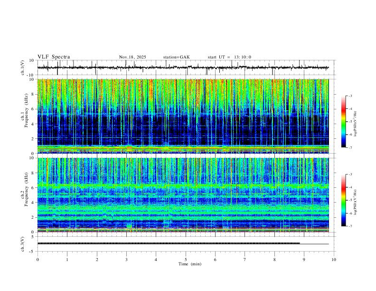
Task: Click the ch.1 waveform trace panel
Action: 186,68
